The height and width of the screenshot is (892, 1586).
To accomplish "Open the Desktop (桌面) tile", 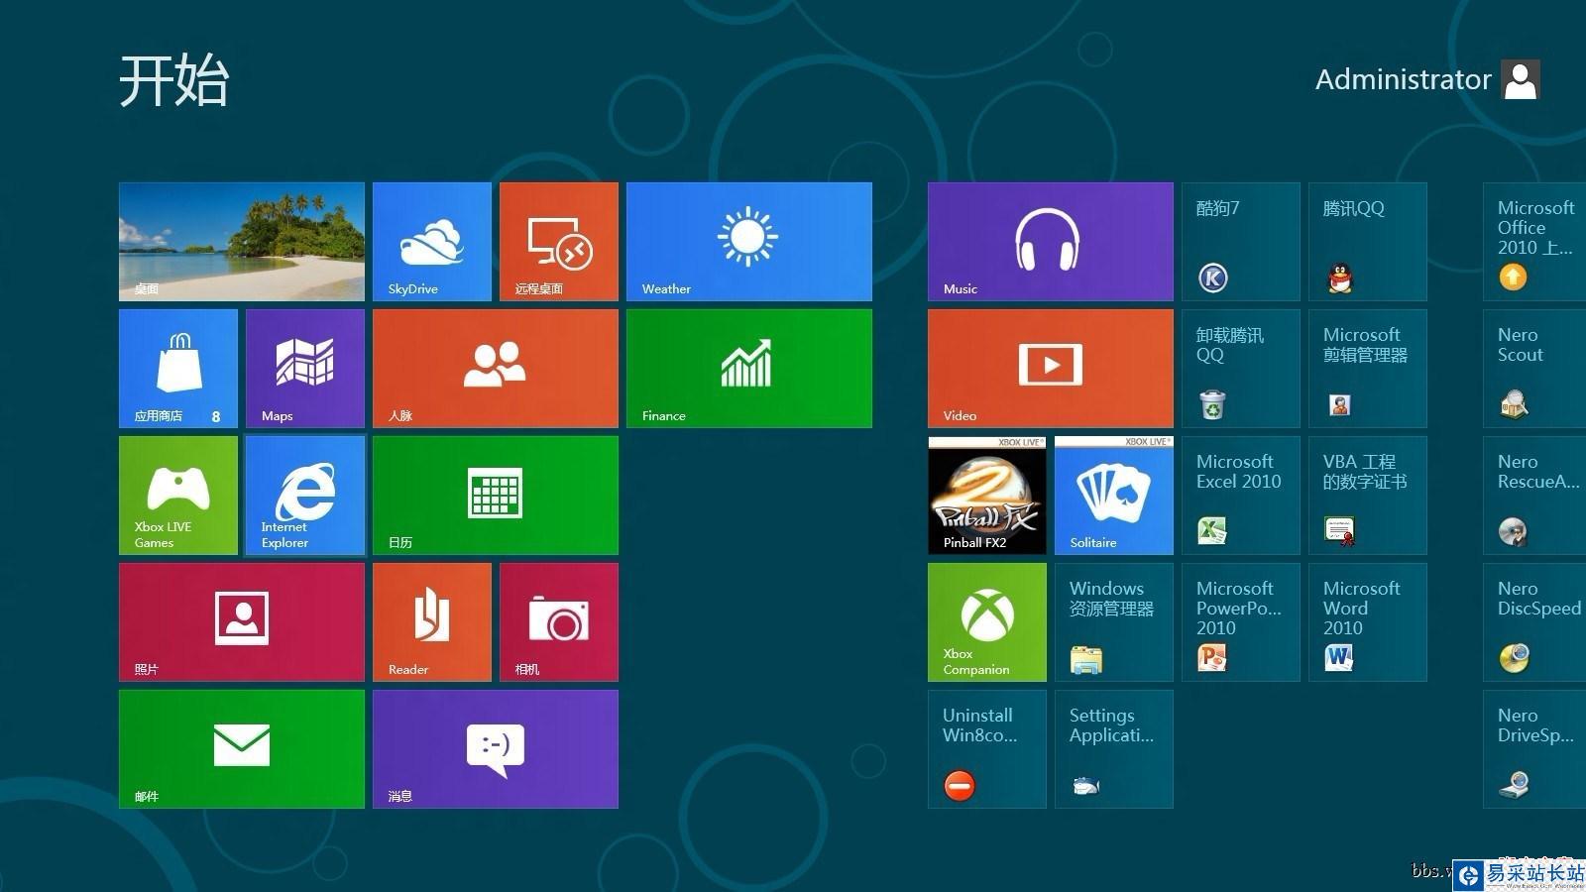I will [x=242, y=242].
